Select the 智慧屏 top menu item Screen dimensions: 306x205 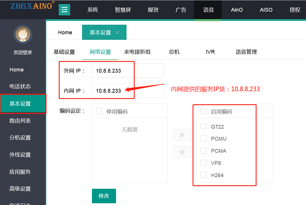click(x=123, y=10)
